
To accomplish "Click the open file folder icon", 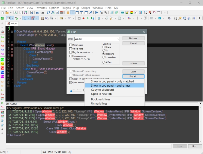I will pyautogui.click(x=7, y=12).
